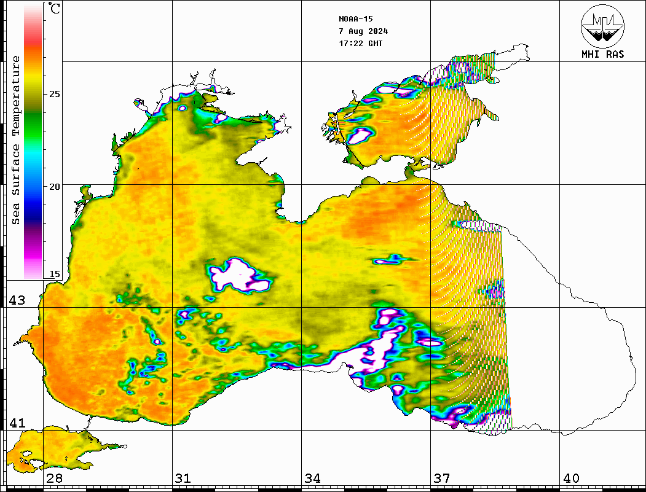Viewport: 646px width, 492px height.
Task: Click longitude label 34
Action: click(x=313, y=478)
